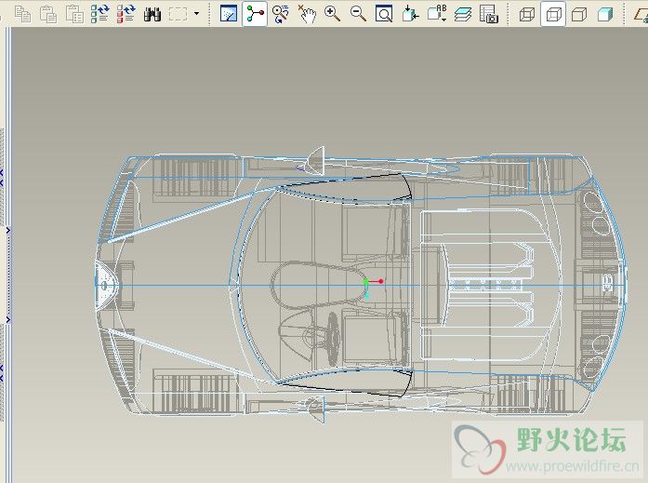Click the Zoom Out magnifier
The height and width of the screenshot is (483, 648).
point(358,14)
